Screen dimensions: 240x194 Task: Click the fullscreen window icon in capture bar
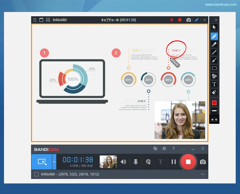[41, 20]
